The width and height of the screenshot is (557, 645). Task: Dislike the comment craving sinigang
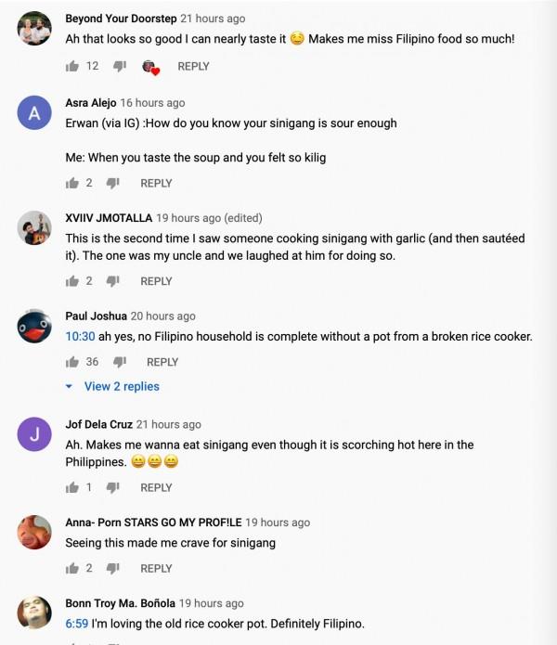[112, 568]
